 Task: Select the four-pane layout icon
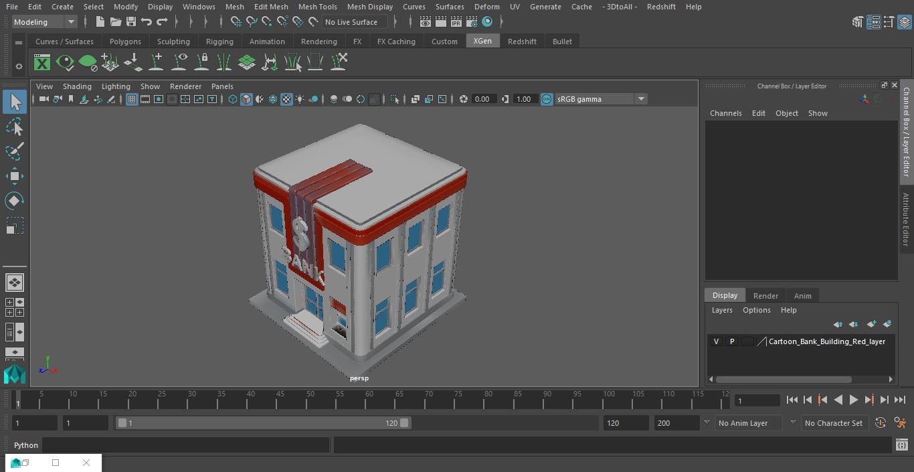click(14, 307)
